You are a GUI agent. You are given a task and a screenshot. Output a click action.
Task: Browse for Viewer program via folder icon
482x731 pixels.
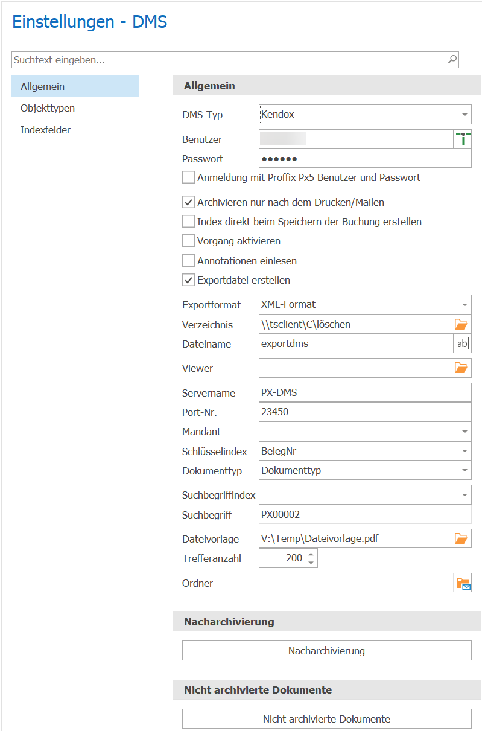(461, 367)
